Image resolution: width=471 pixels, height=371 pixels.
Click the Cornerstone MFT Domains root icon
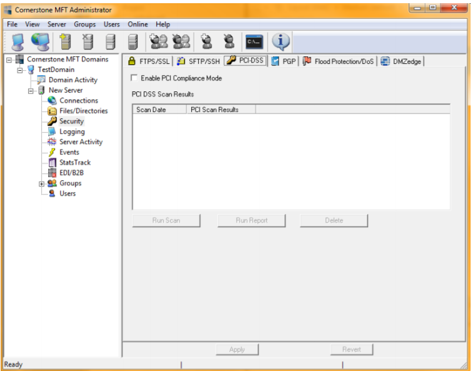click(19, 59)
